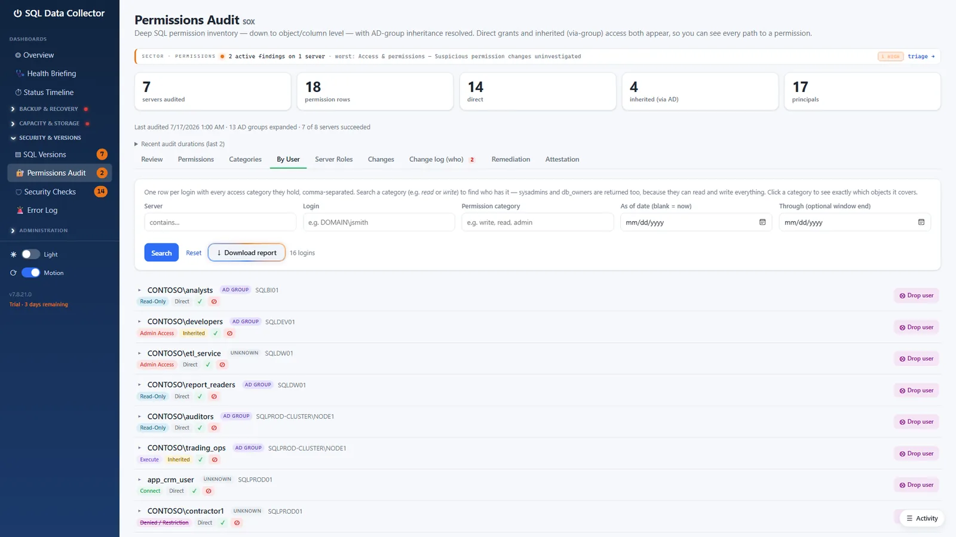The width and height of the screenshot is (956, 537).
Task: Toggle the Light theme switch
Action: 30,254
